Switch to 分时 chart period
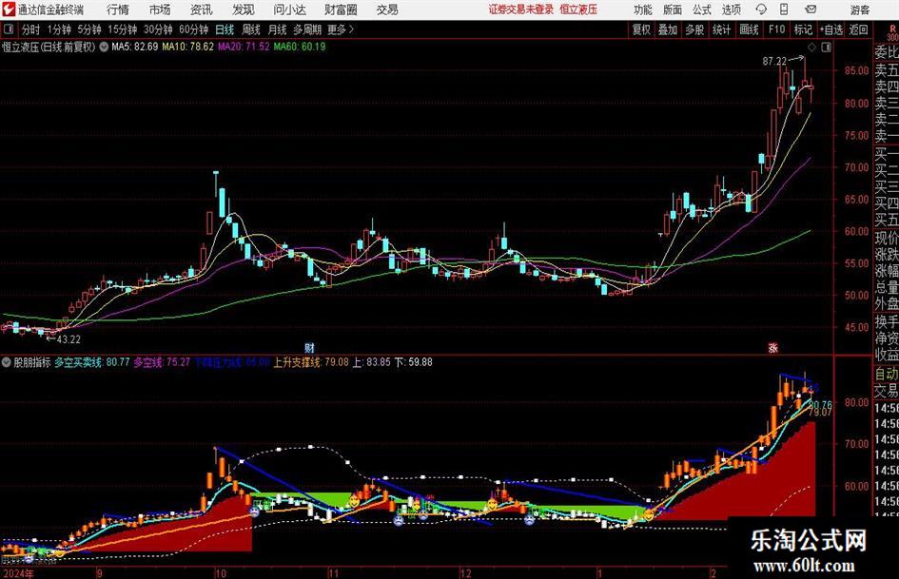The image size is (899, 579). pos(31,29)
